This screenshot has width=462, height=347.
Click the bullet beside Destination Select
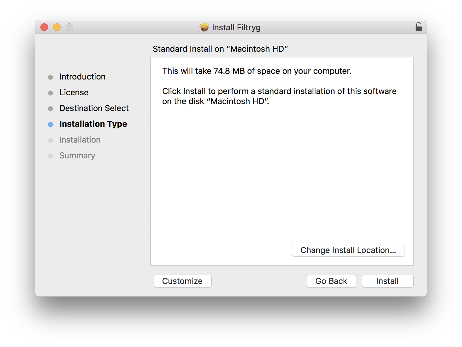50,109
